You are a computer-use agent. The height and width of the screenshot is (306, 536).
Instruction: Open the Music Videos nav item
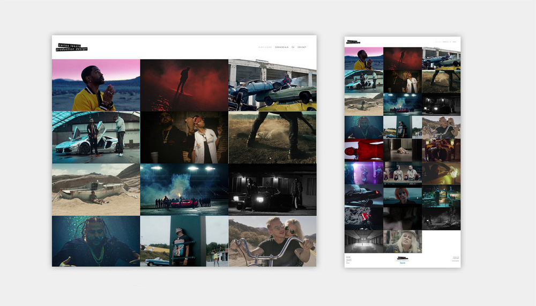pyautogui.click(x=265, y=47)
